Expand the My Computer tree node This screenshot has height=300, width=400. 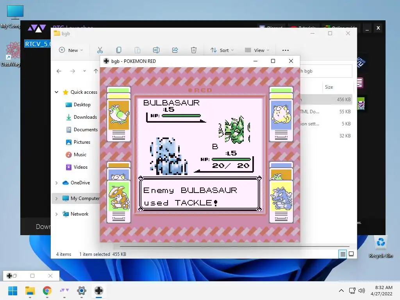[x=57, y=198]
